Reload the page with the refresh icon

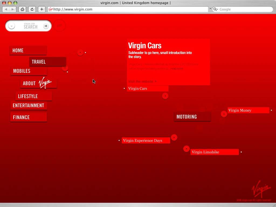[x=32, y=9]
